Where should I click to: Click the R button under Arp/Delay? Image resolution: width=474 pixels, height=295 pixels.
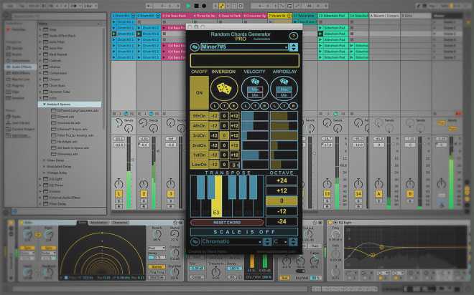[x=293, y=106]
